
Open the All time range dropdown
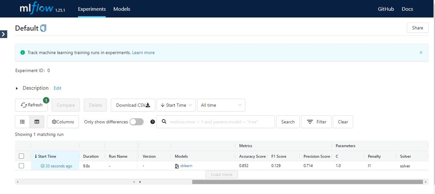click(221, 105)
